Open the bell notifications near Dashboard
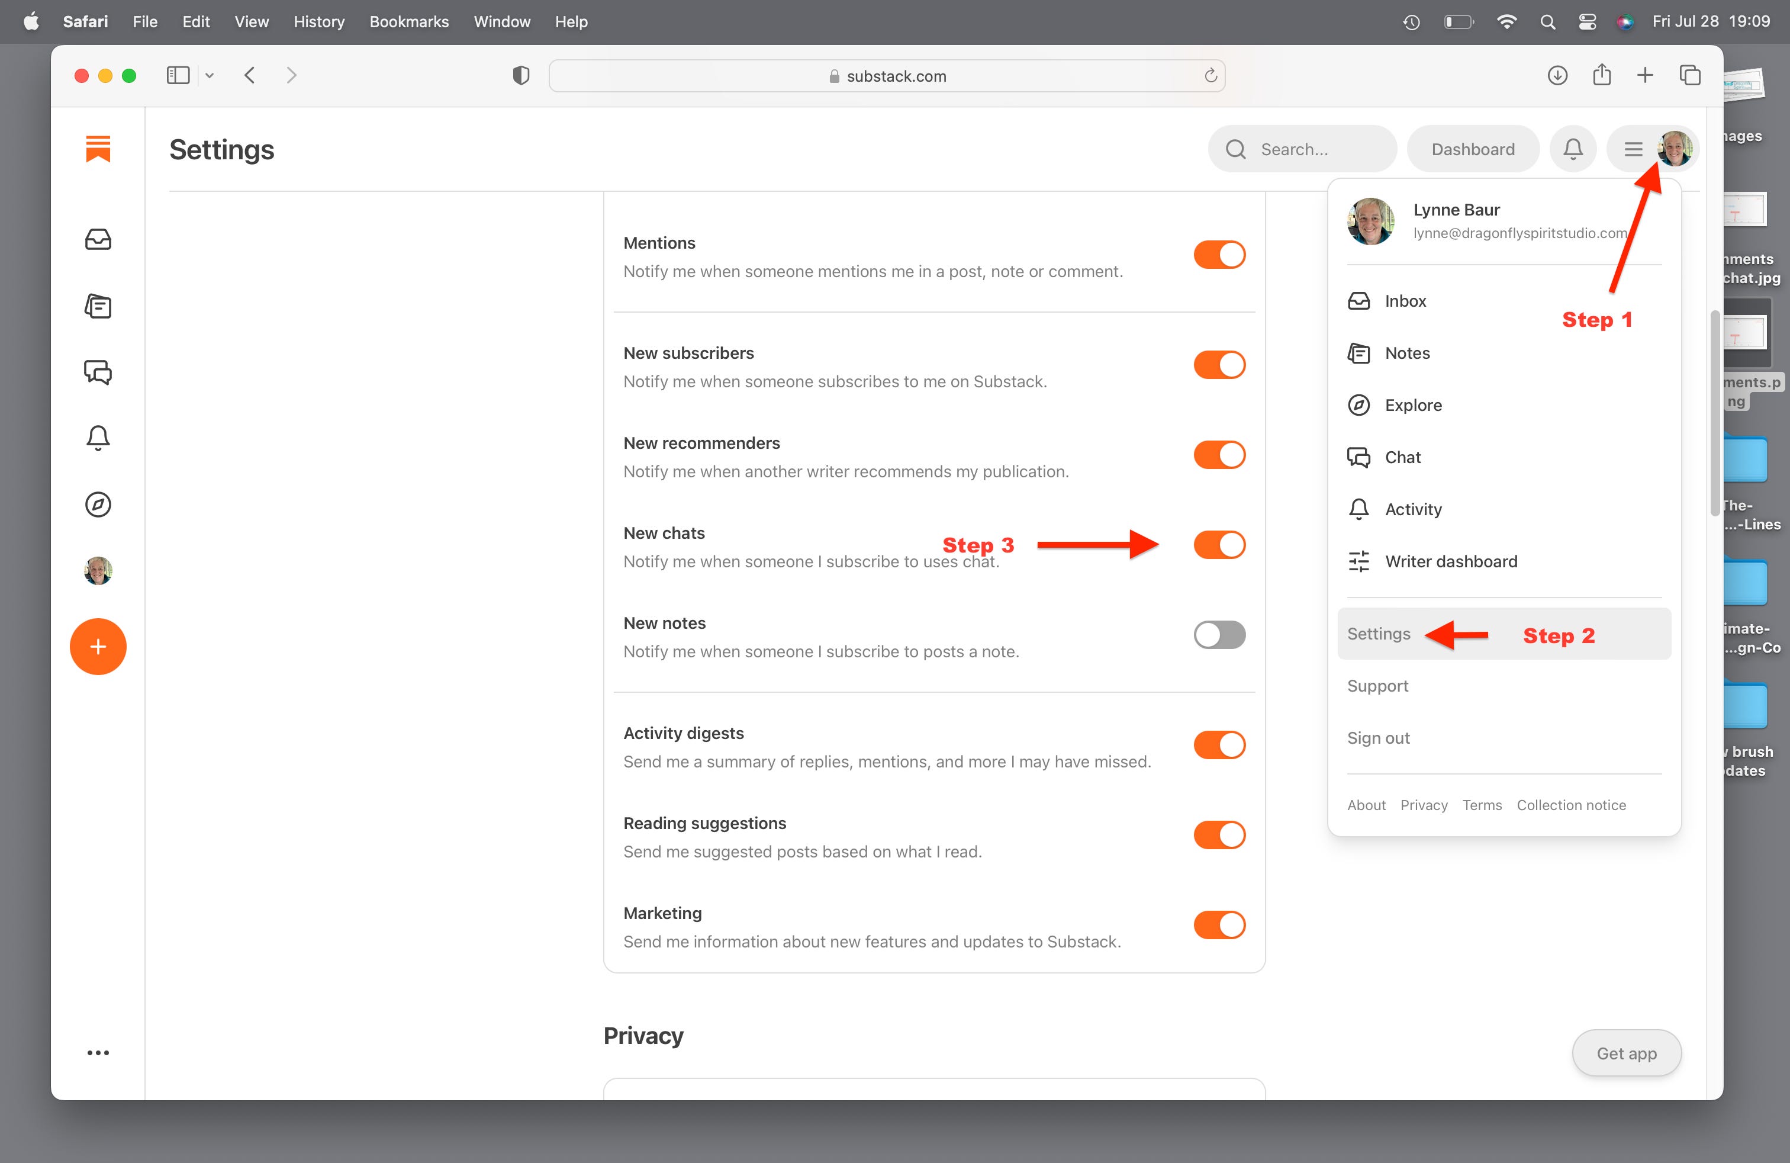Viewport: 1790px width, 1163px height. point(1573,148)
